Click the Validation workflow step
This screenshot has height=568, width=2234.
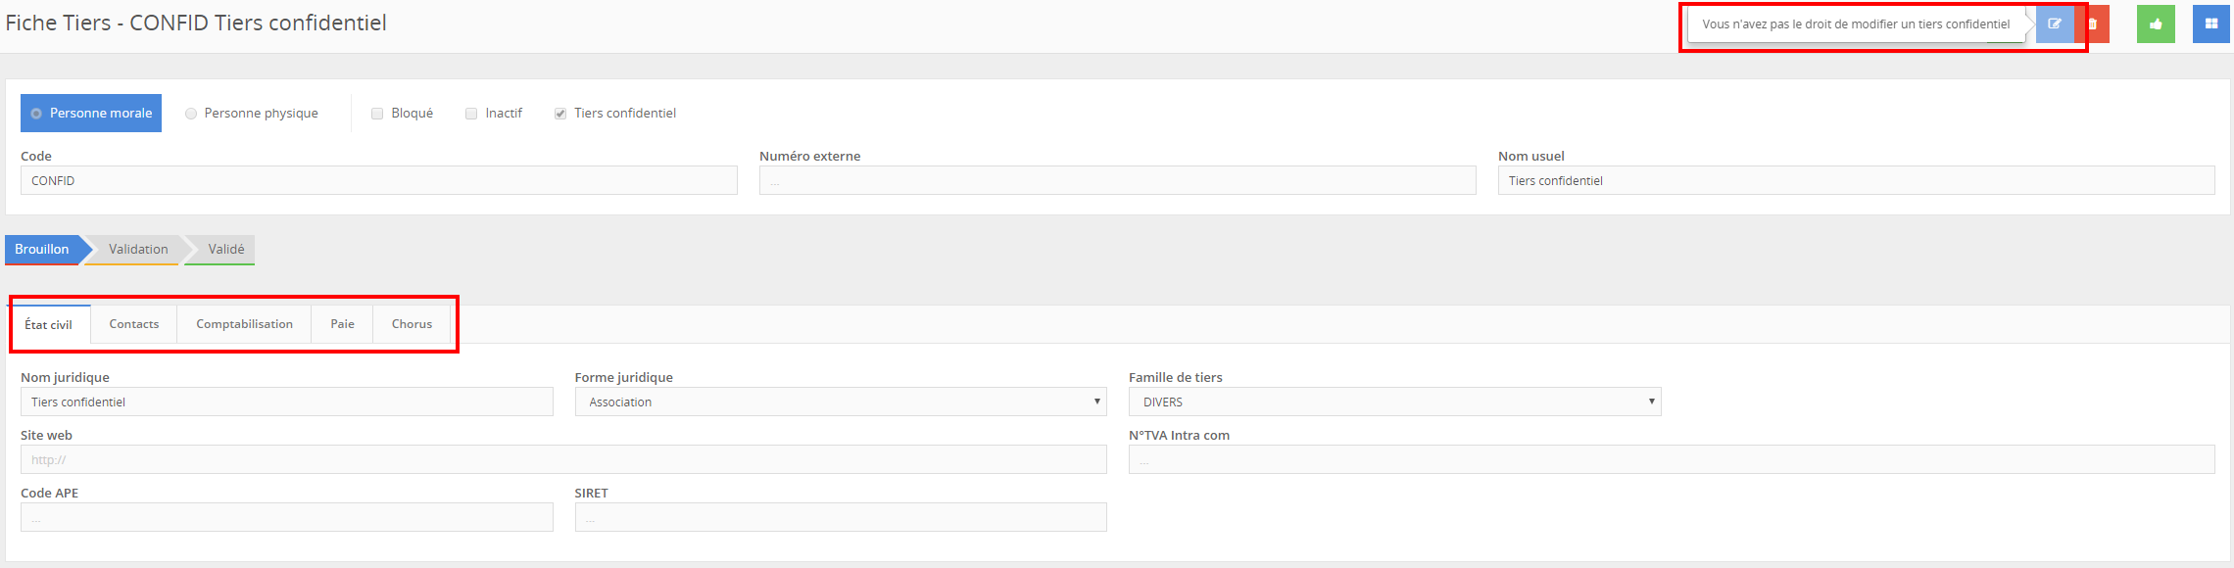pyautogui.click(x=138, y=250)
